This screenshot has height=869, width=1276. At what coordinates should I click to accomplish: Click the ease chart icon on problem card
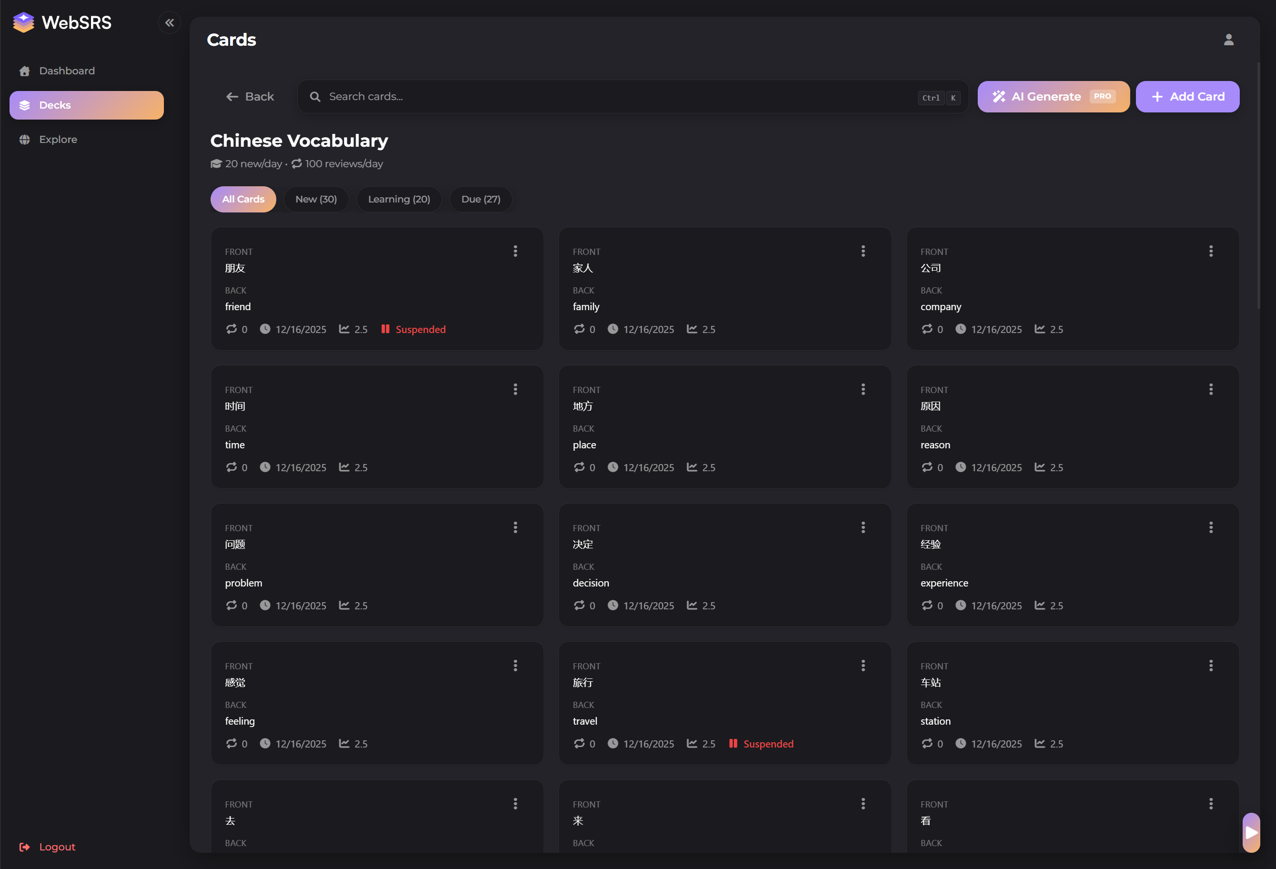tap(344, 605)
